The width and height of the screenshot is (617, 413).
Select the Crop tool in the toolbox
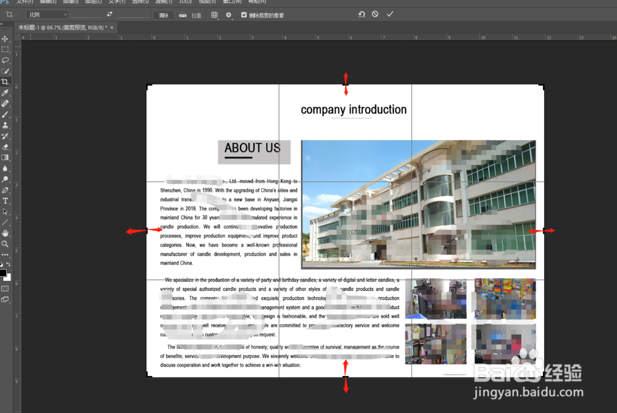[x=5, y=82]
